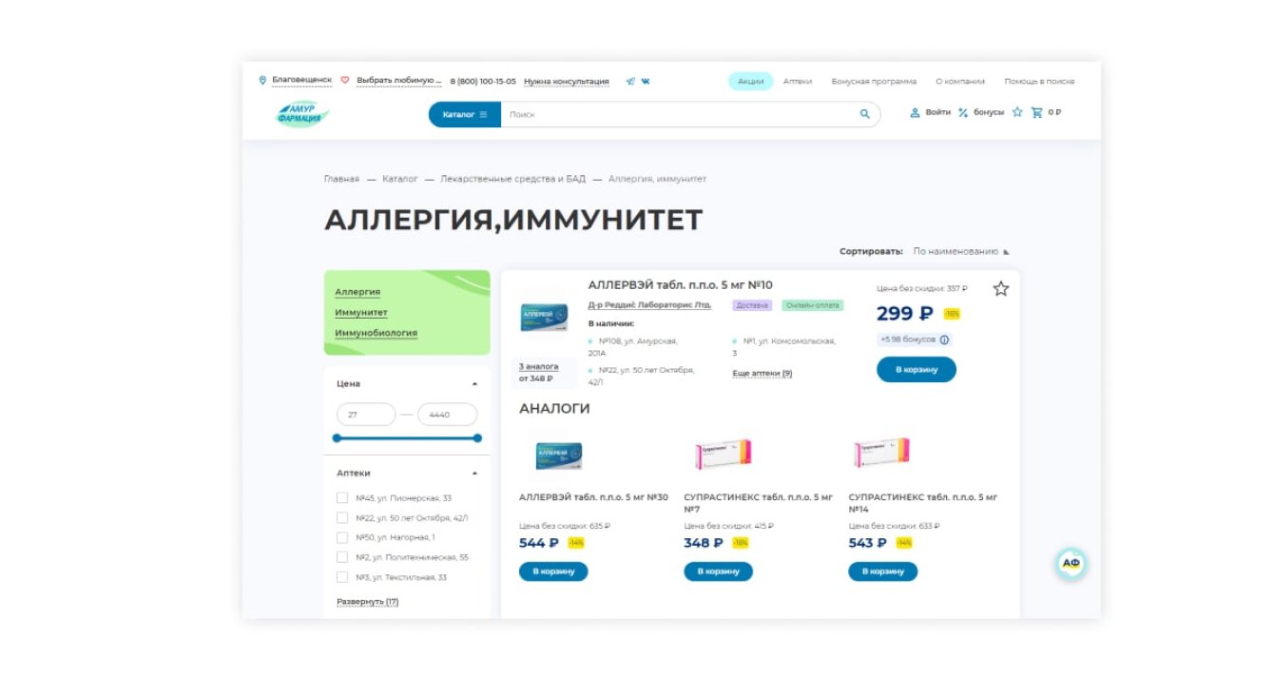This screenshot has height=698, width=1274.
Task: Open favorites via header star icon
Action: pos(1017,112)
